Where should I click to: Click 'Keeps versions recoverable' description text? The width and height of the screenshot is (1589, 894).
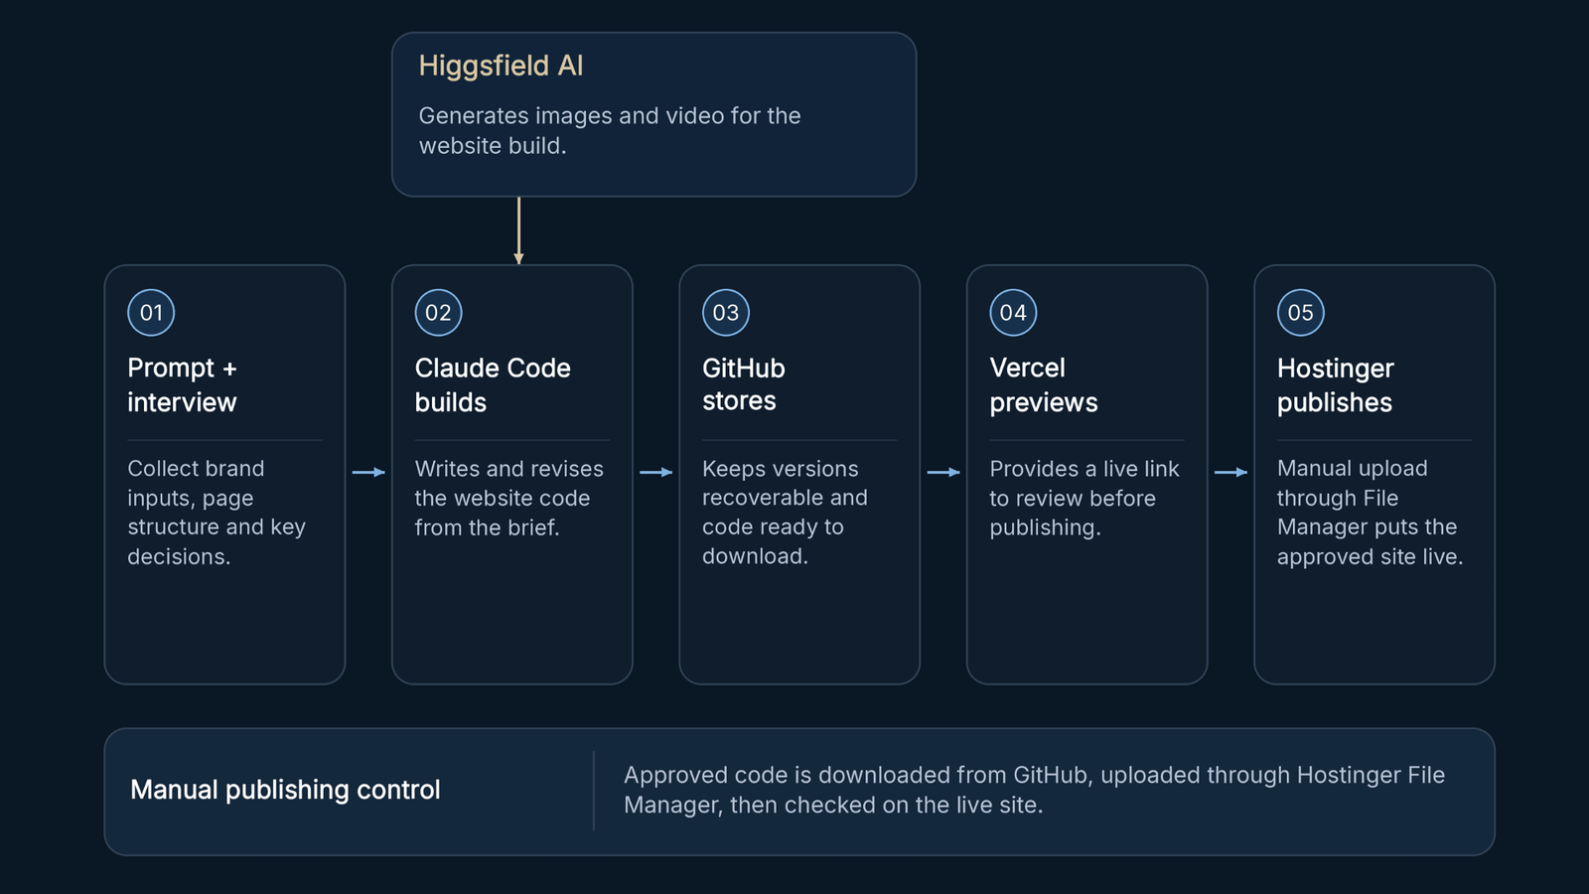click(x=785, y=513)
